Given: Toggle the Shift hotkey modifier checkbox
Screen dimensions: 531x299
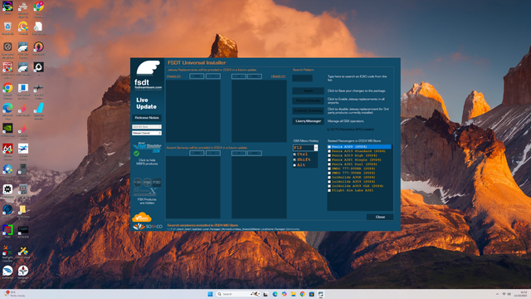Looking at the screenshot, I should point(295,159).
